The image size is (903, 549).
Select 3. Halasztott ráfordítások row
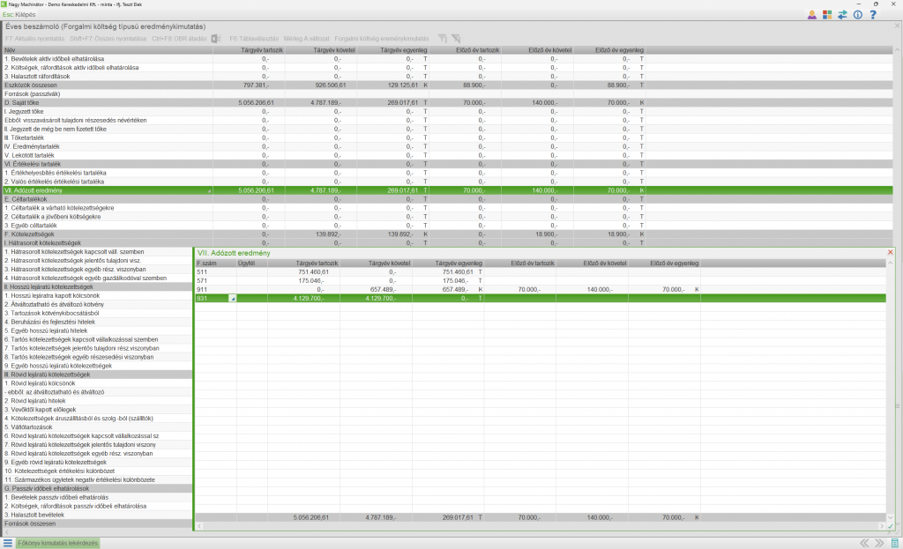click(x=447, y=77)
